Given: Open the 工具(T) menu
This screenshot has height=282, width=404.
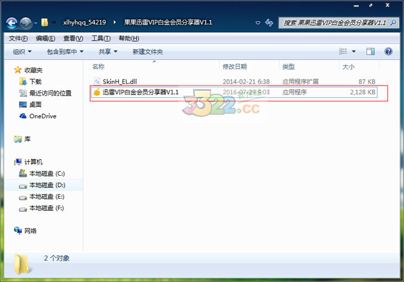Looking at the screenshot, I should pos(101,39).
